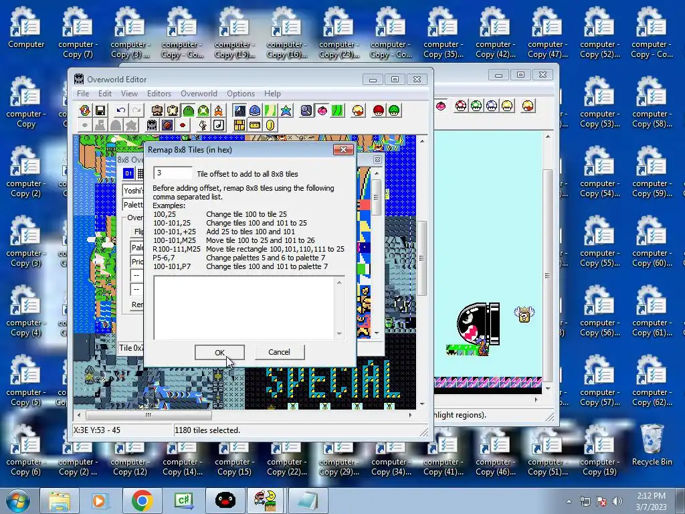Click the Save floppy disk icon
Image resolution: width=685 pixels, height=514 pixels.
(x=100, y=110)
